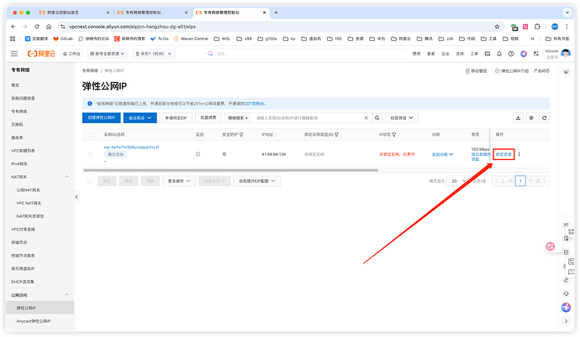Open 路由表 in the left navigation

point(18,137)
